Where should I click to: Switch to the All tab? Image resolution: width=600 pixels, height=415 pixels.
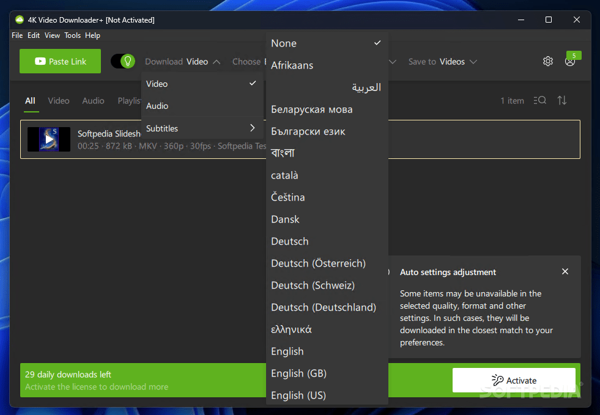tap(30, 101)
